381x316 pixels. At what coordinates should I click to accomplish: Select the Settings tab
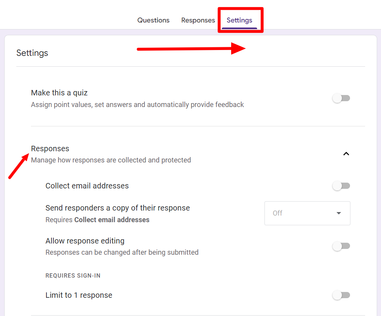[239, 20]
